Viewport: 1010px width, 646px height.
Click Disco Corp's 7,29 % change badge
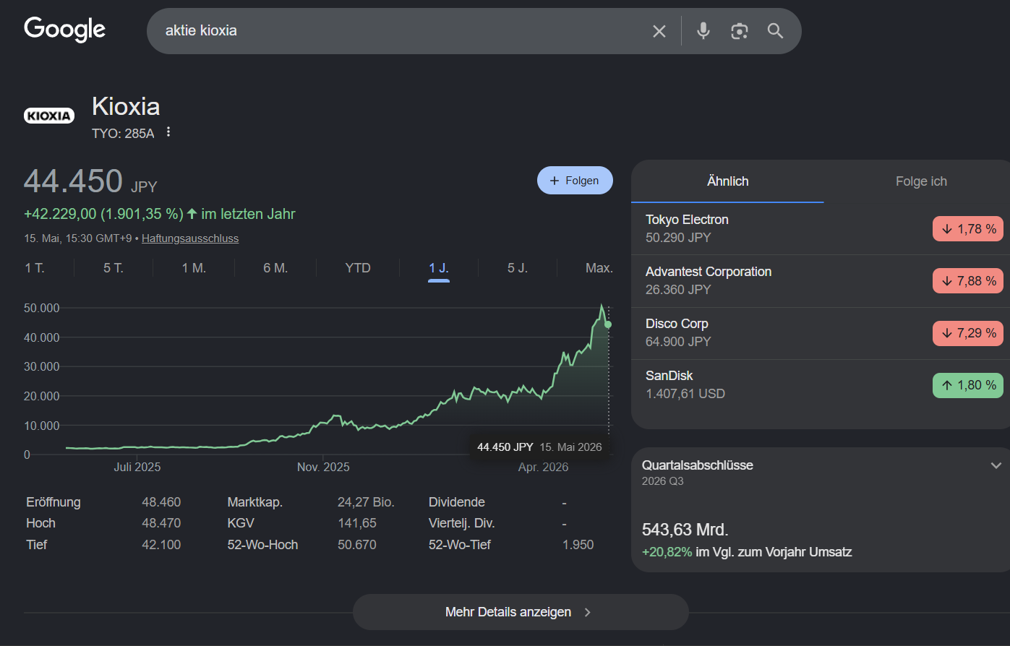pyautogui.click(x=968, y=333)
